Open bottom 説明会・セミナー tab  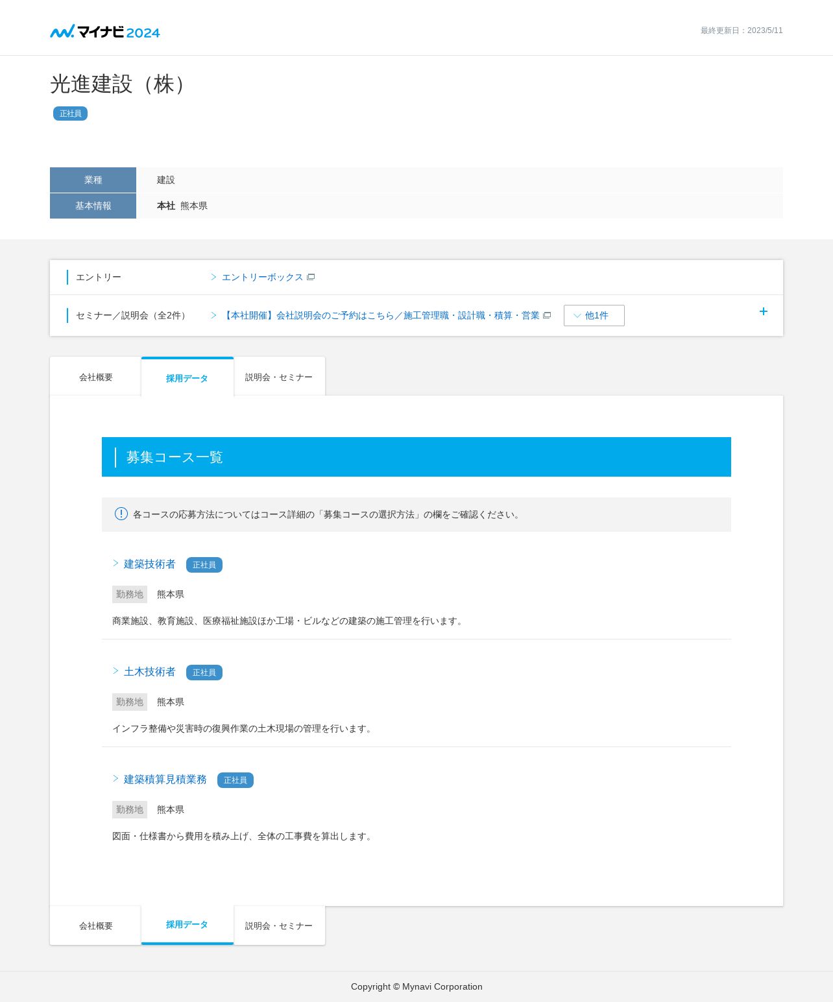279,925
